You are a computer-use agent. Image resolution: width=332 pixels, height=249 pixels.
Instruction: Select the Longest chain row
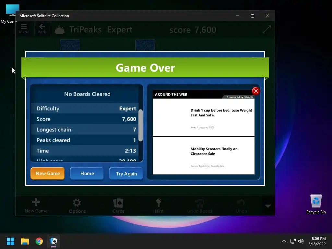[85, 129]
